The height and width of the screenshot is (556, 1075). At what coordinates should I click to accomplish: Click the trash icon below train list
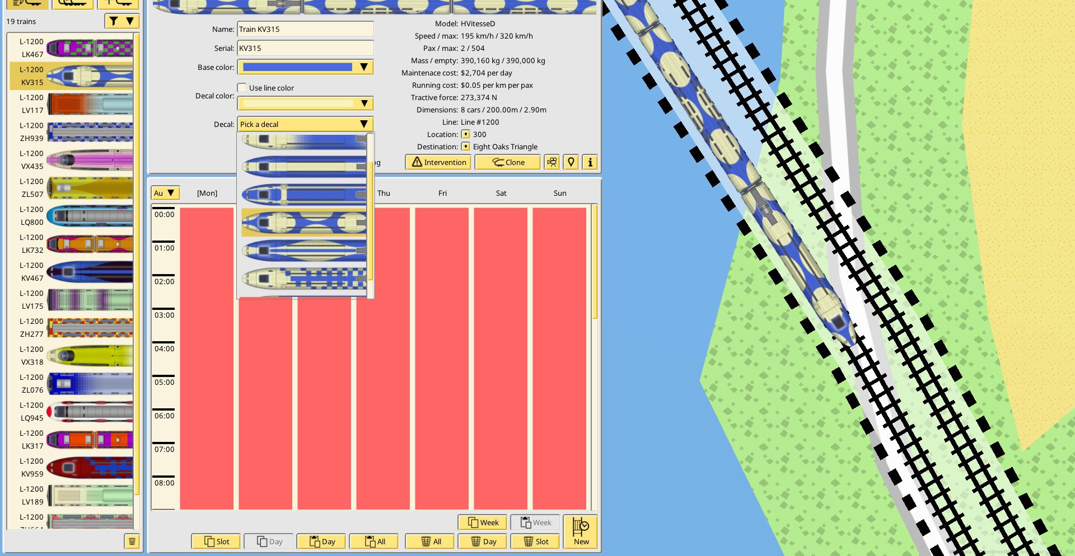tap(132, 541)
